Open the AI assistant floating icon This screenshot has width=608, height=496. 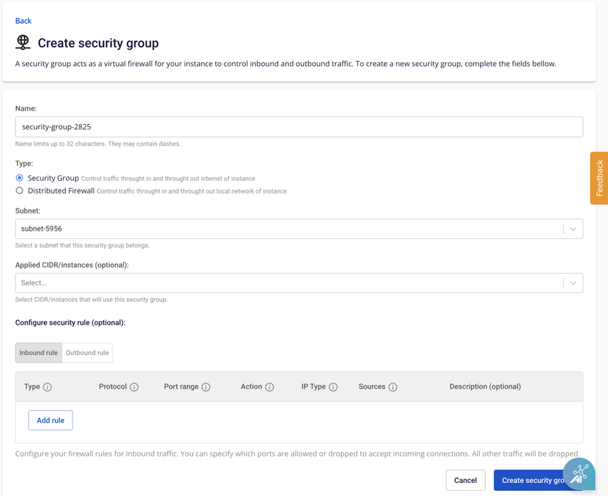point(579,474)
